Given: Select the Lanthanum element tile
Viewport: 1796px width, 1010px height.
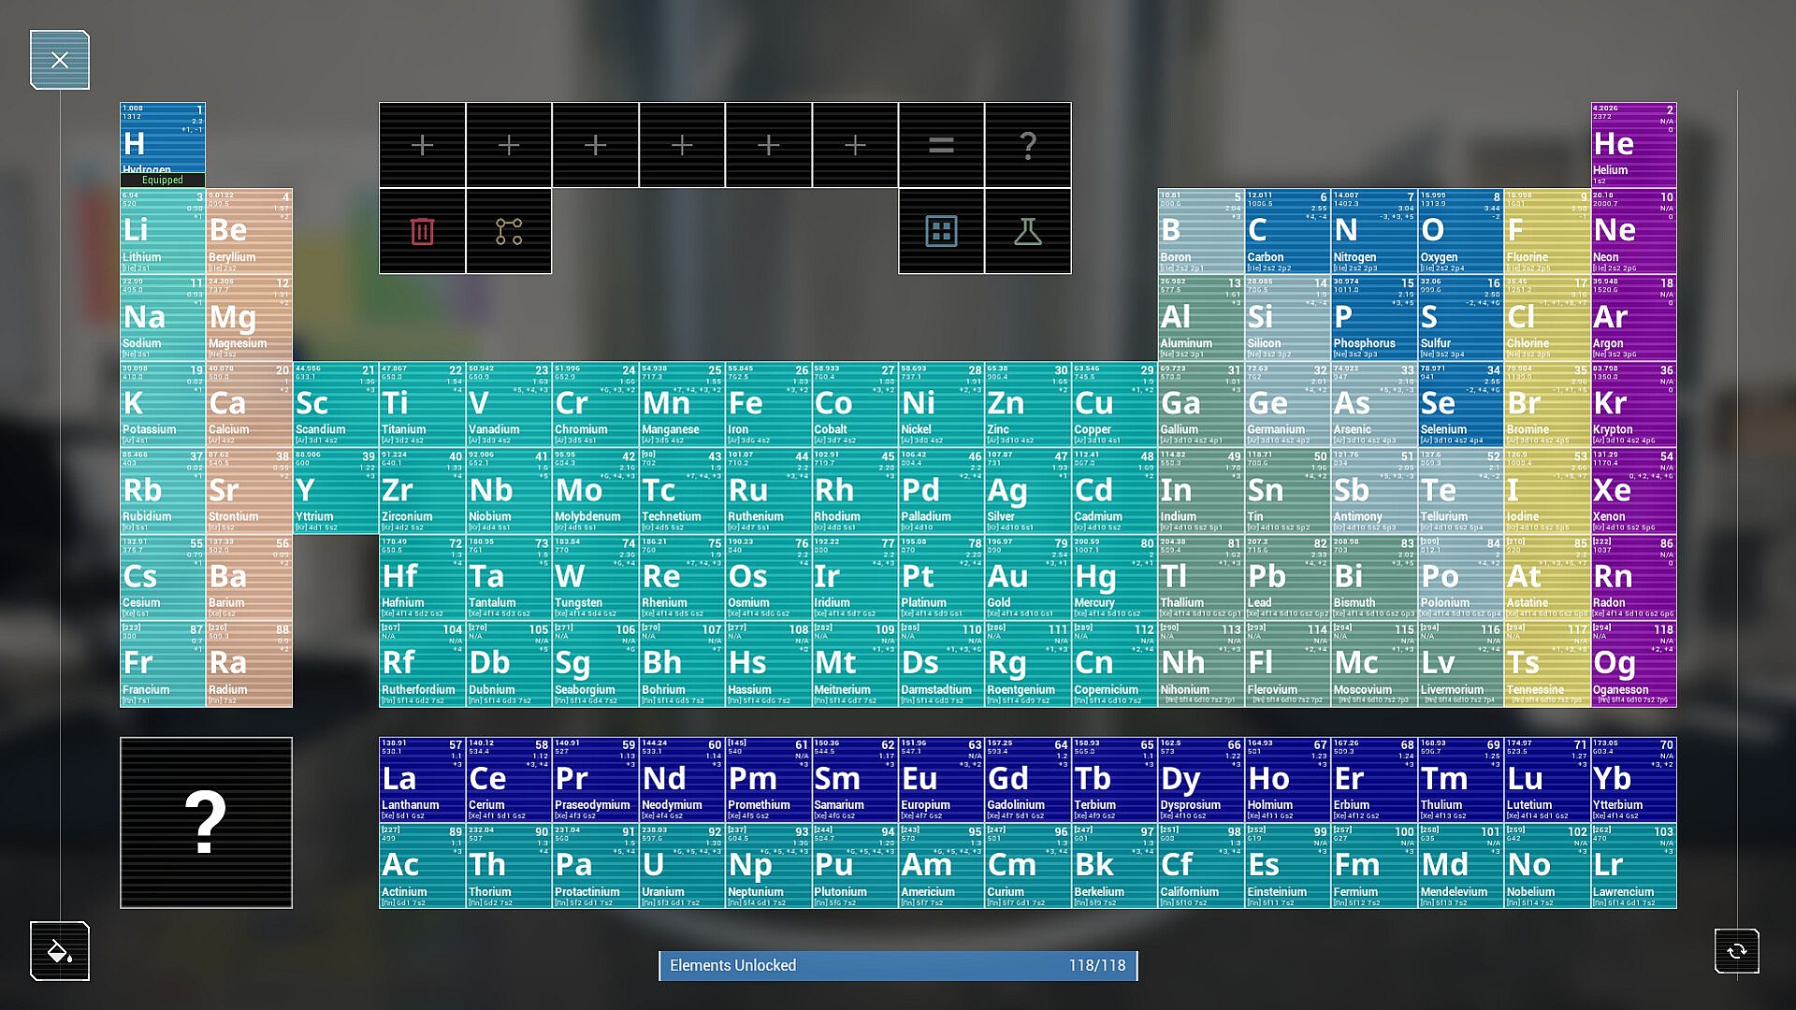Looking at the screenshot, I should pos(422,780).
